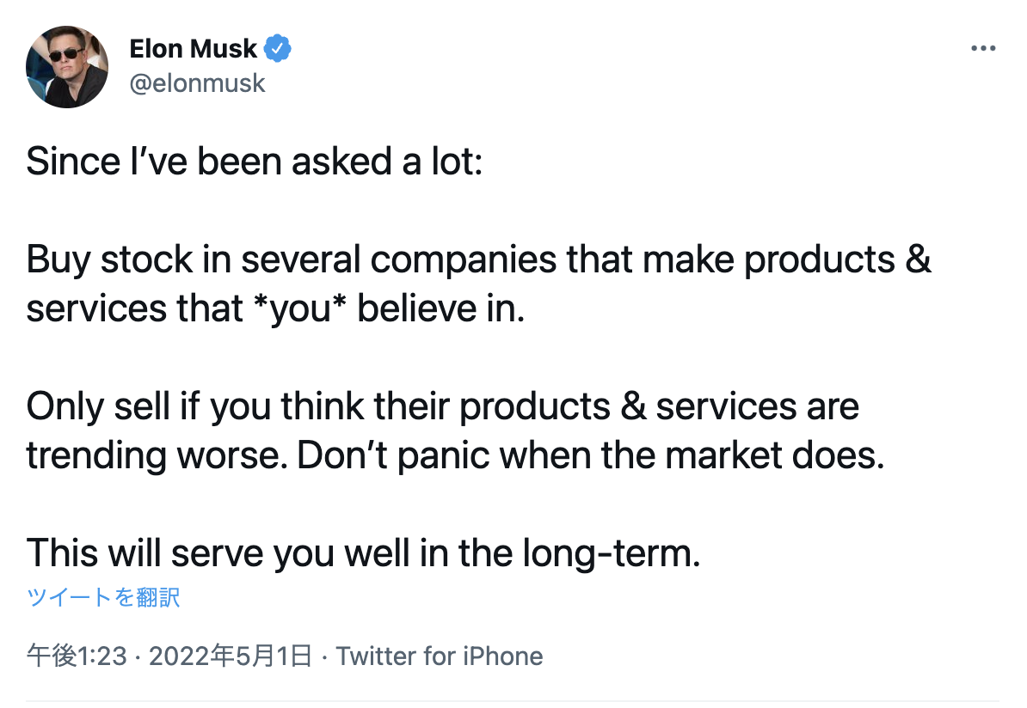This screenshot has width=1027, height=708.
Task: Click the phrase "believe in." in the tweet
Action: [440, 308]
